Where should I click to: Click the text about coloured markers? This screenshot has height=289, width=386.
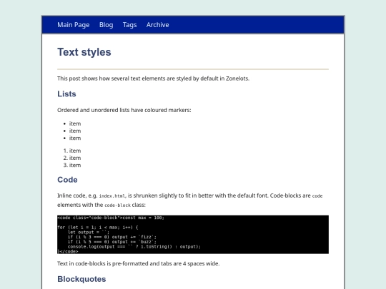click(124, 110)
